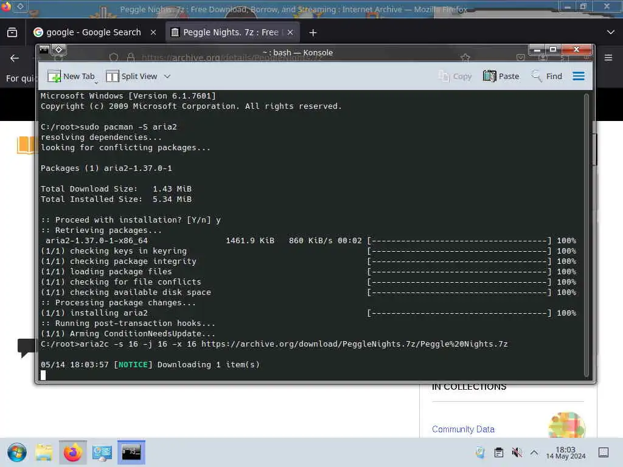
Task: Click the 'Packages (1) aria2-1.37.0-1' line
Action: (106, 168)
